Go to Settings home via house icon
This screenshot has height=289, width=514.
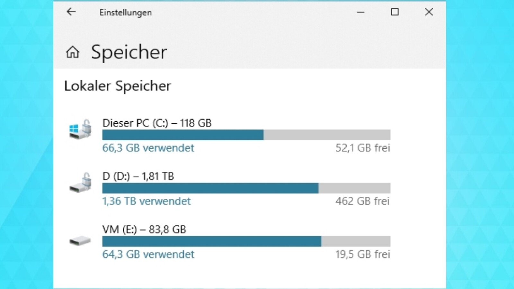[73, 52]
